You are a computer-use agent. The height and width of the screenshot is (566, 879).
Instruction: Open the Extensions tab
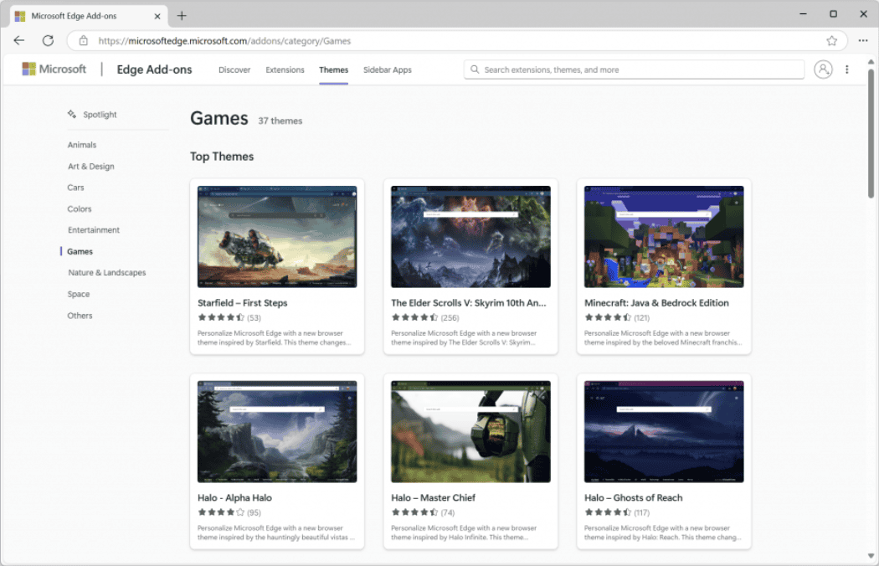[x=285, y=69]
